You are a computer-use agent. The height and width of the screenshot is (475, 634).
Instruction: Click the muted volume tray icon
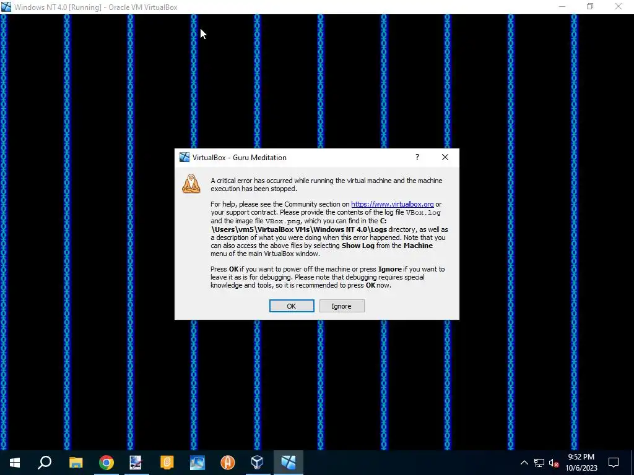554,463
